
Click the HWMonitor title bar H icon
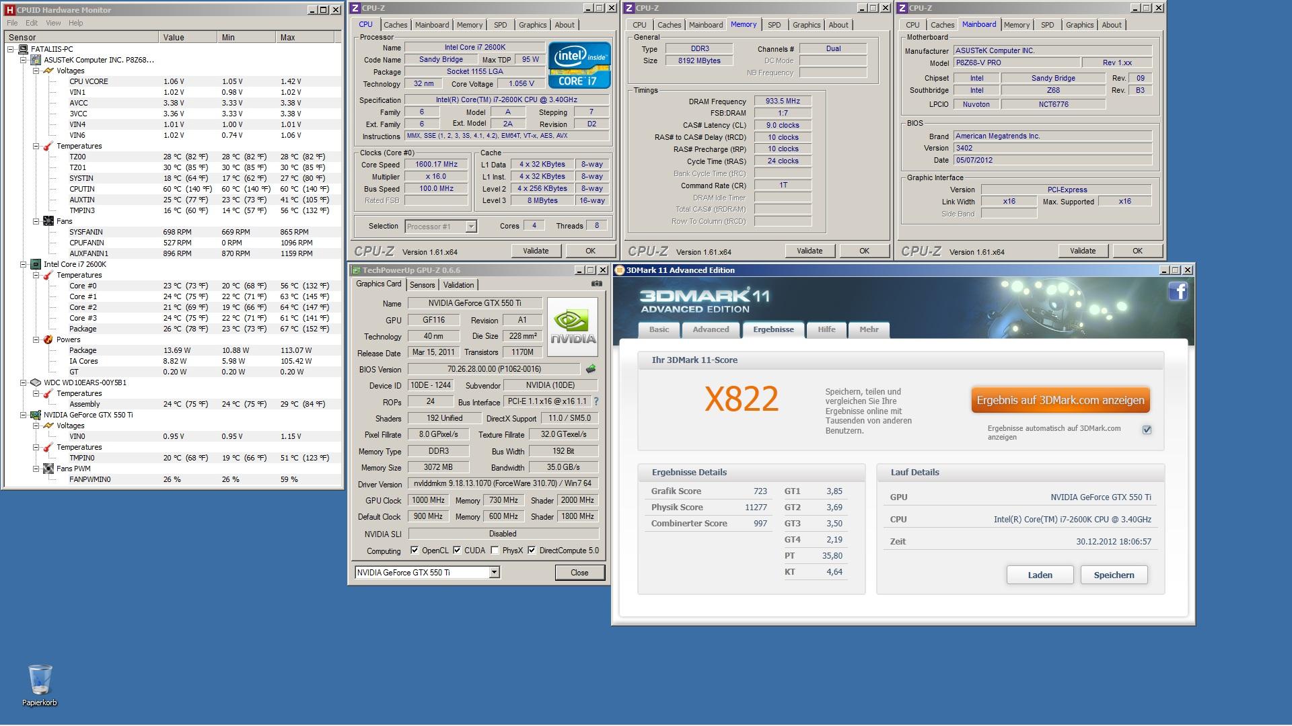point(9,10)
